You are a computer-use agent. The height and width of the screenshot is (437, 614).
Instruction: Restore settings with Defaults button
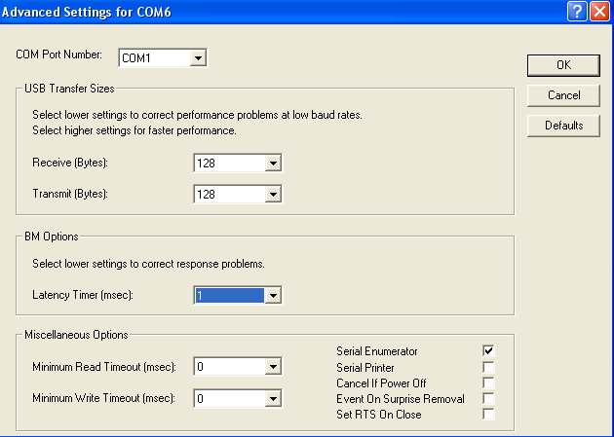563,126
